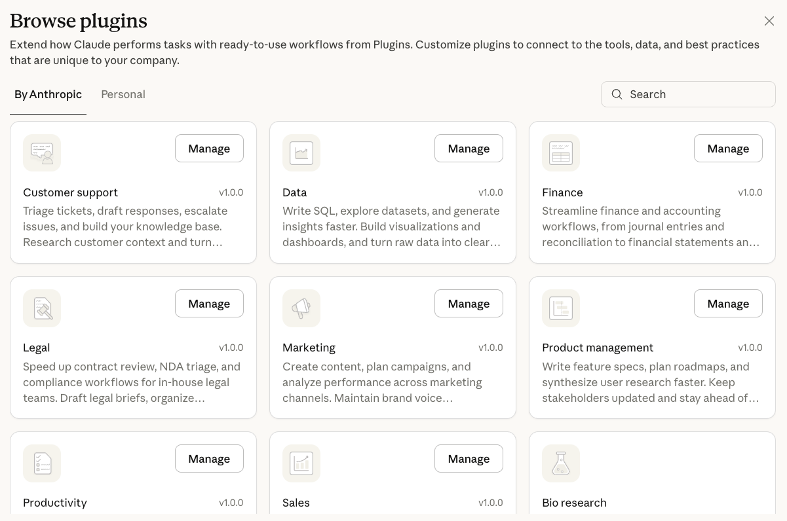This screenshot has height=521, width=787.
Task: Click the Marketing megaphone icon
Action: (x=301, y=308)
